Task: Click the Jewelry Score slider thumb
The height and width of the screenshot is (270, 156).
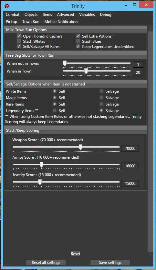Action: click(x=40, y=182)
